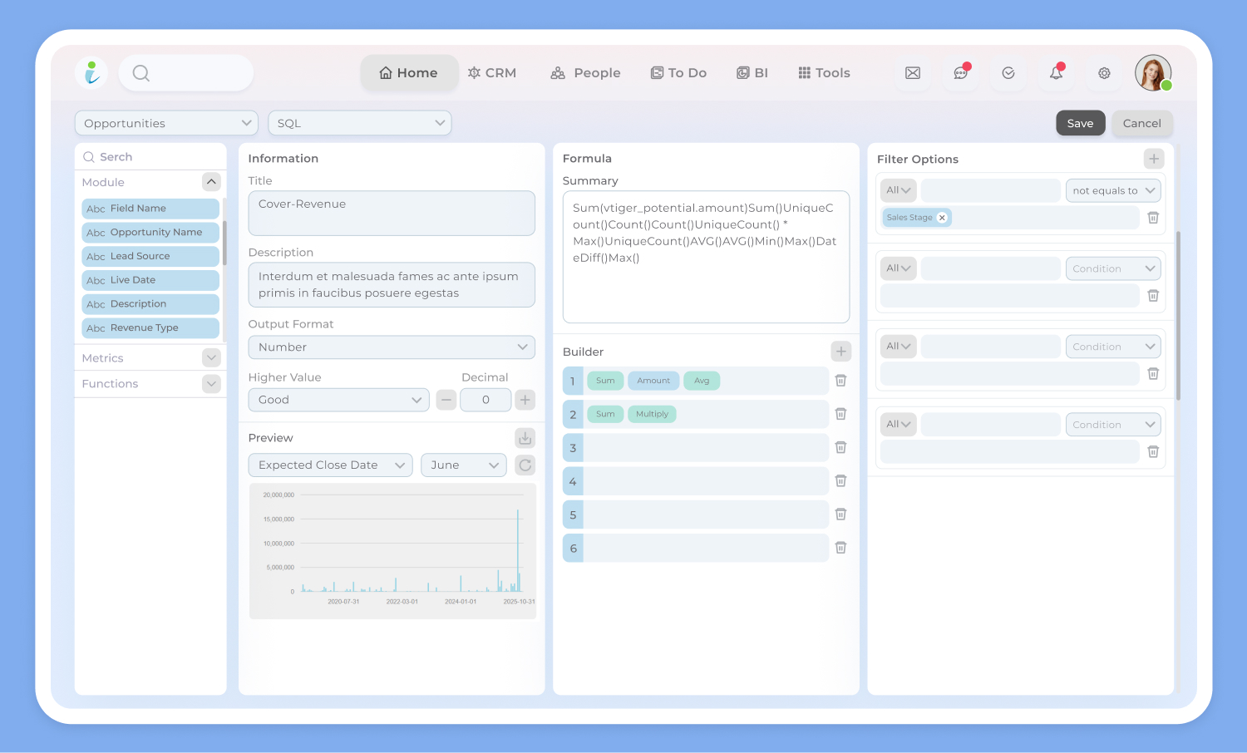Open the chat messages icon
Image resolution: width=1247 pixels, height=753 pixels.
pos(960,73)
